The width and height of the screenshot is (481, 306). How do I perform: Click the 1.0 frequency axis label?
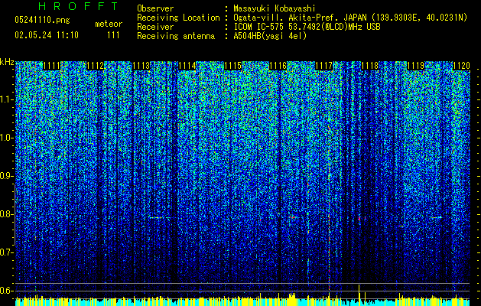(x=6, y=138)
